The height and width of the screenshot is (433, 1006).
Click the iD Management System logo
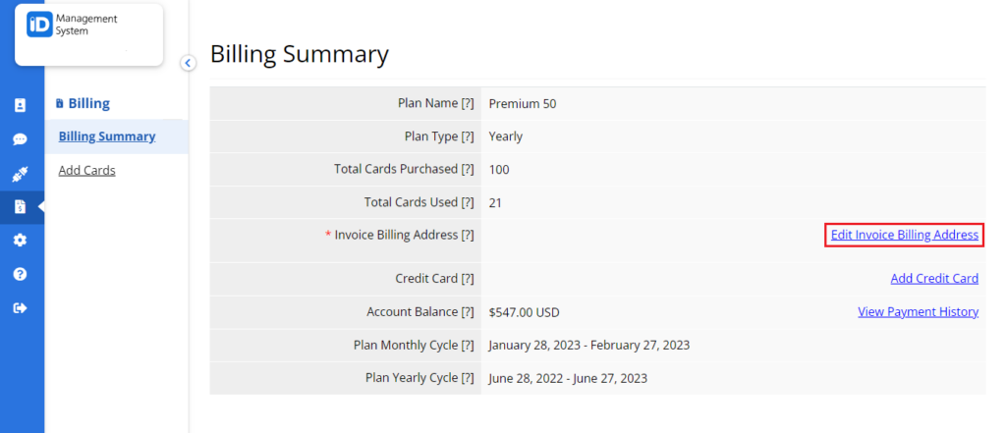73,25
